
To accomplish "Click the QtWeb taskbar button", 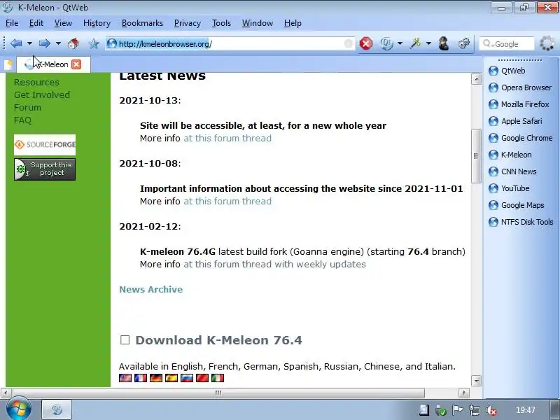I will (57, 409).
